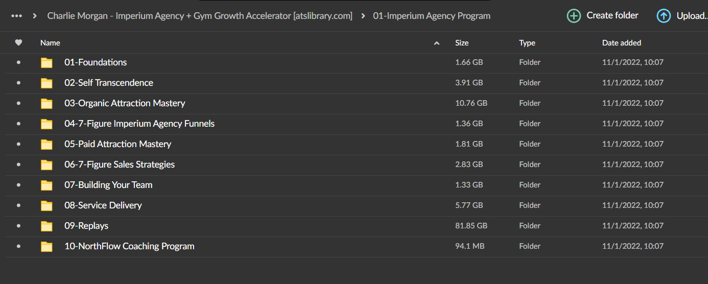Click the heart favorites column icon
Image resolution: width=708 pixels, height=284 pixels.
pos(19,43)
